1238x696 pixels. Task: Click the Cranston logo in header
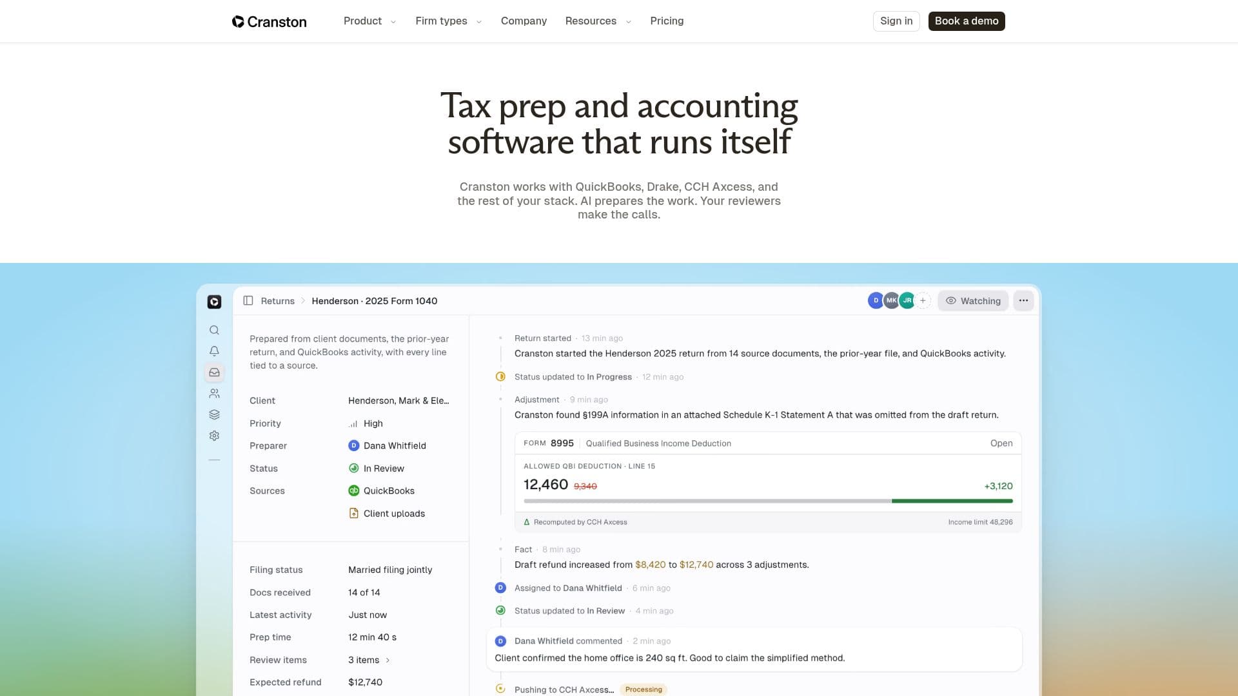click(x=269, y=21)
